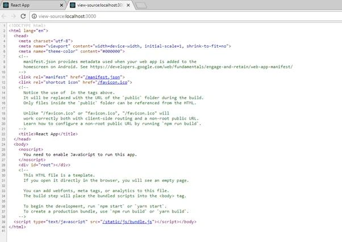Open the /static/js/bundle.js link
342x242 pixels.
tap(127, 222)
